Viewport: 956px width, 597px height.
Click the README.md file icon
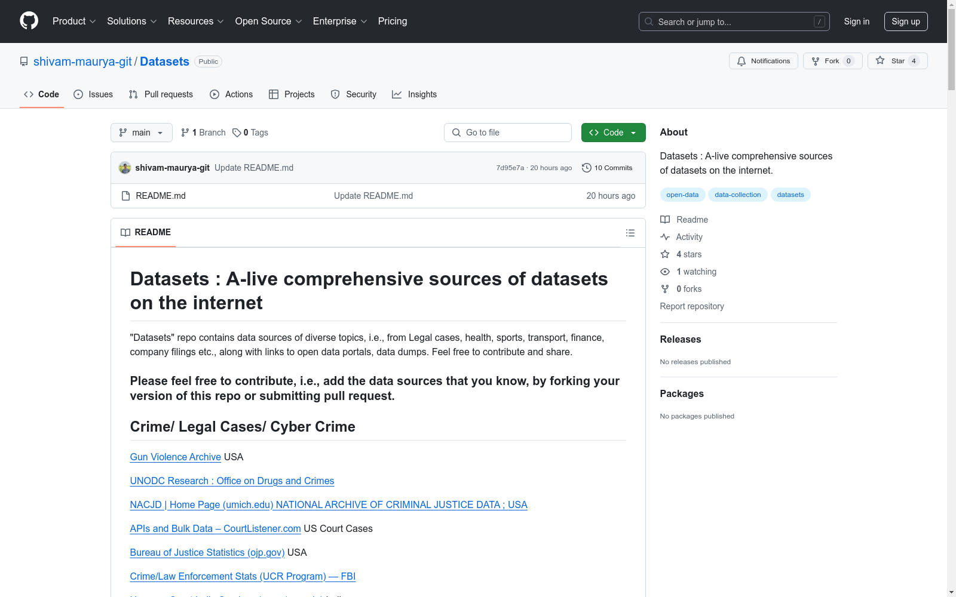[x=125, y=196]
